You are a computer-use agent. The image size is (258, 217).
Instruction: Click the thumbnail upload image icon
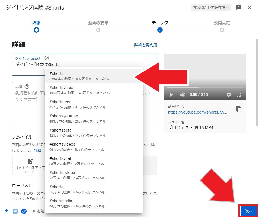(x=30, y=161)
